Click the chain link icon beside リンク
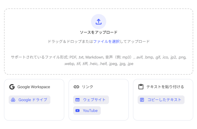Viewport: 197px width, 129px height. [76, 87]
